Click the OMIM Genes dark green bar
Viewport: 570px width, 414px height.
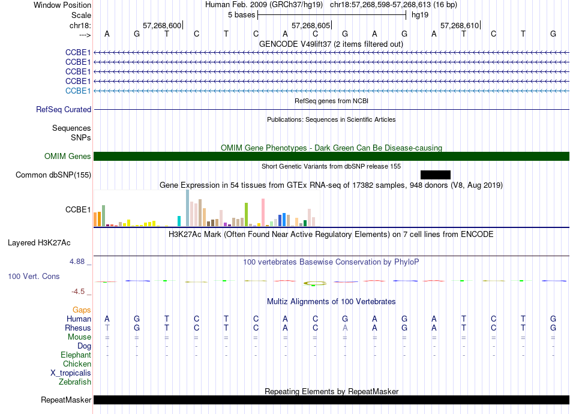pyautogui.click(x=331, y=156)
